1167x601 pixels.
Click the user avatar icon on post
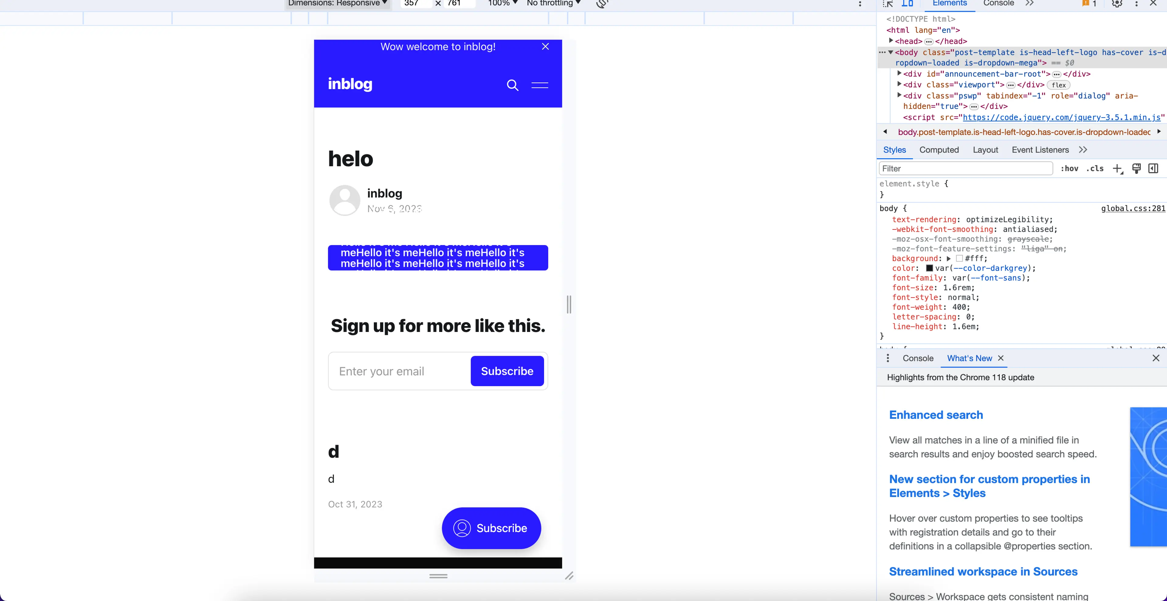click(344, 199)
